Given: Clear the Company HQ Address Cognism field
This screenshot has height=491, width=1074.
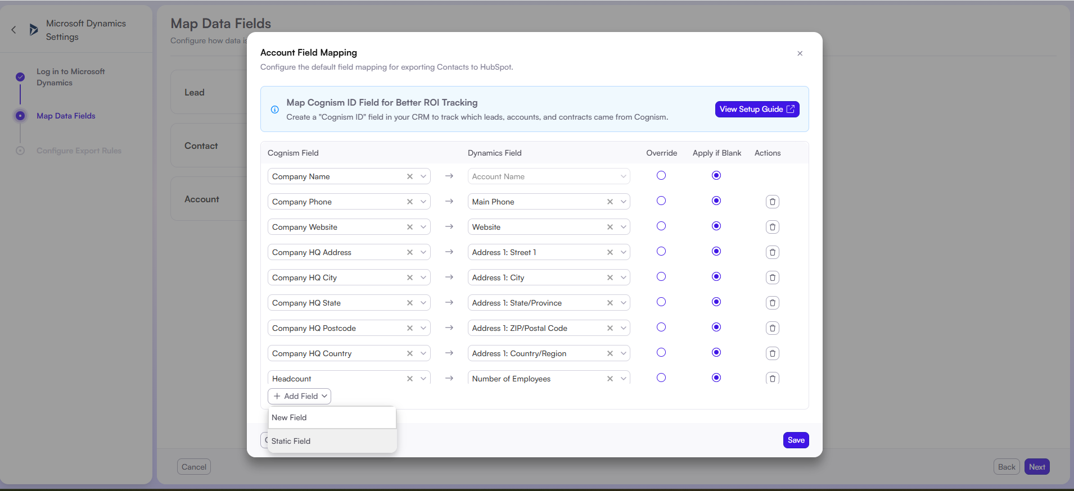Looking at the screenshot, I should (410, 252).
